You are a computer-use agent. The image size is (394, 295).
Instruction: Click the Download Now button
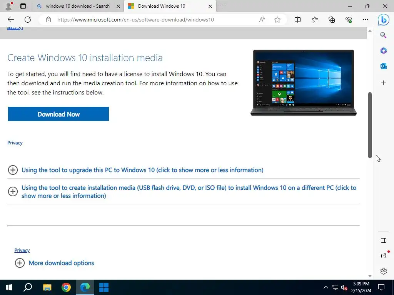tap(58, 114)
